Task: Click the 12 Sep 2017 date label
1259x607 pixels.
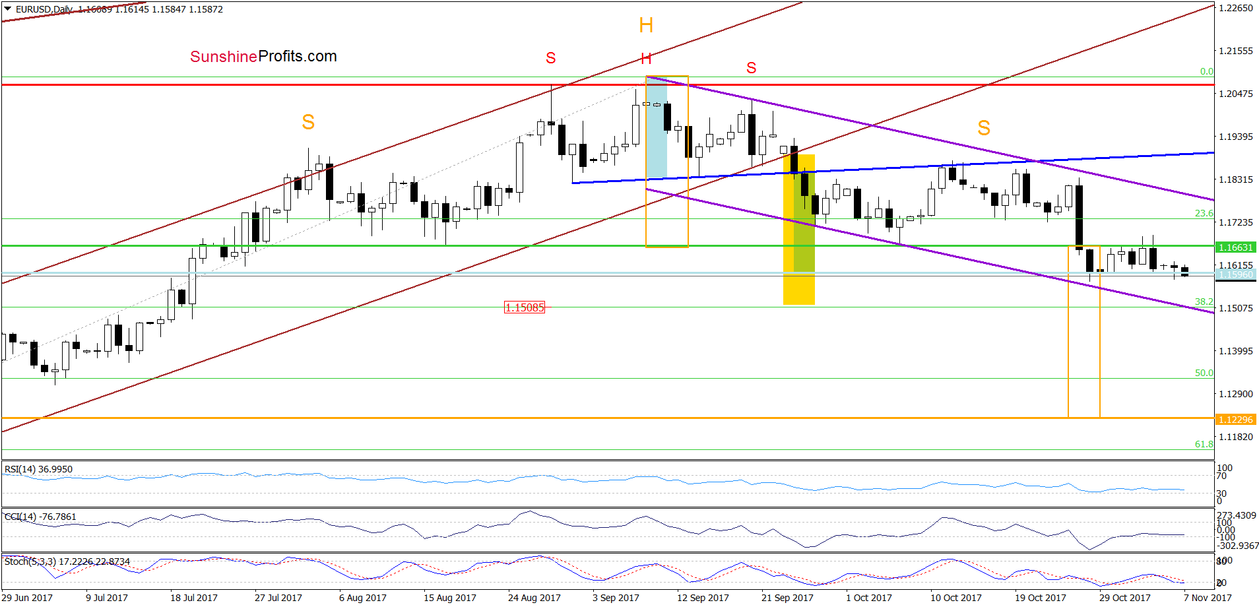Action: click(x=703, y=598)
